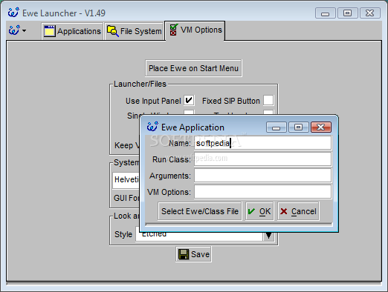Click Cancel in Ewe Application dialog
Screen dimensions: 388x292
[x=298, y=211]
